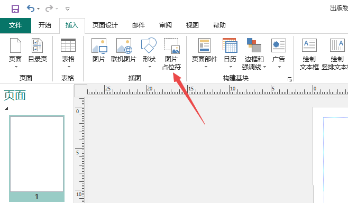This screenshot has width=348, height=203.
Task: Click the 页面 insert page icon
Action: pos(15,45)
